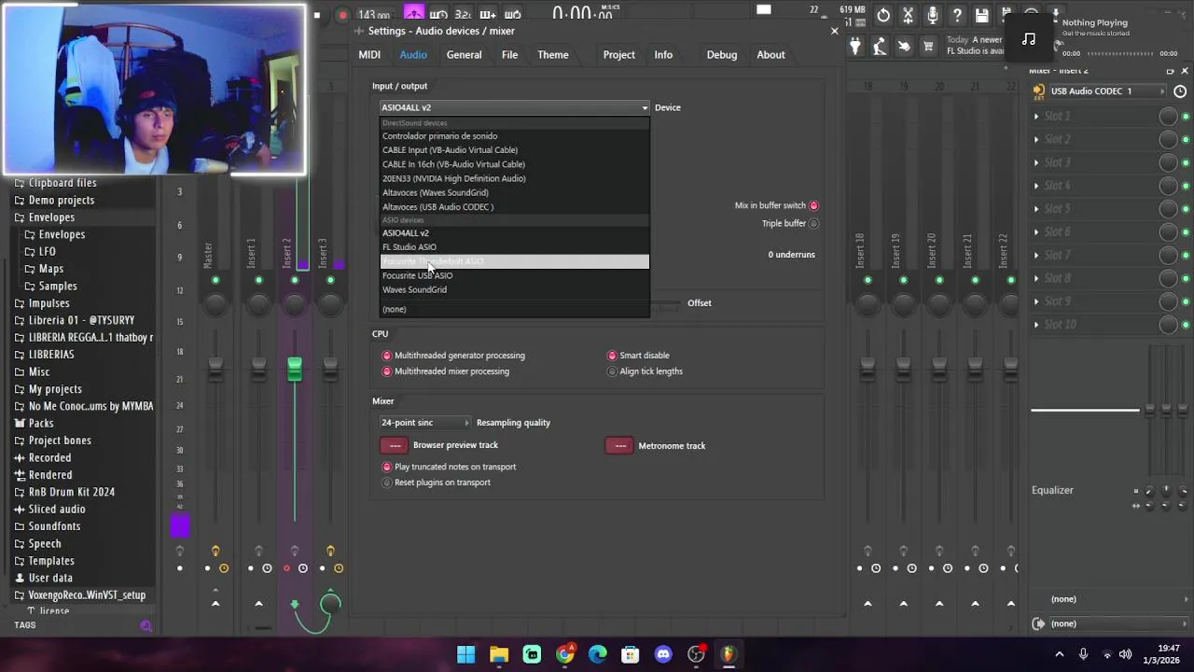Expand Slot 10 effect menu arrow
This screenshot has width=1194, height=672.
pyautogui.click(x=1035, y=324)
